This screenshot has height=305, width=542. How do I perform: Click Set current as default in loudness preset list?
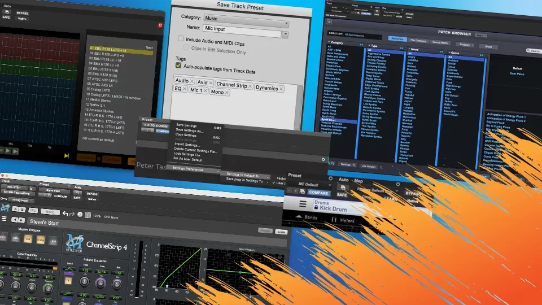tap(98, 140)
